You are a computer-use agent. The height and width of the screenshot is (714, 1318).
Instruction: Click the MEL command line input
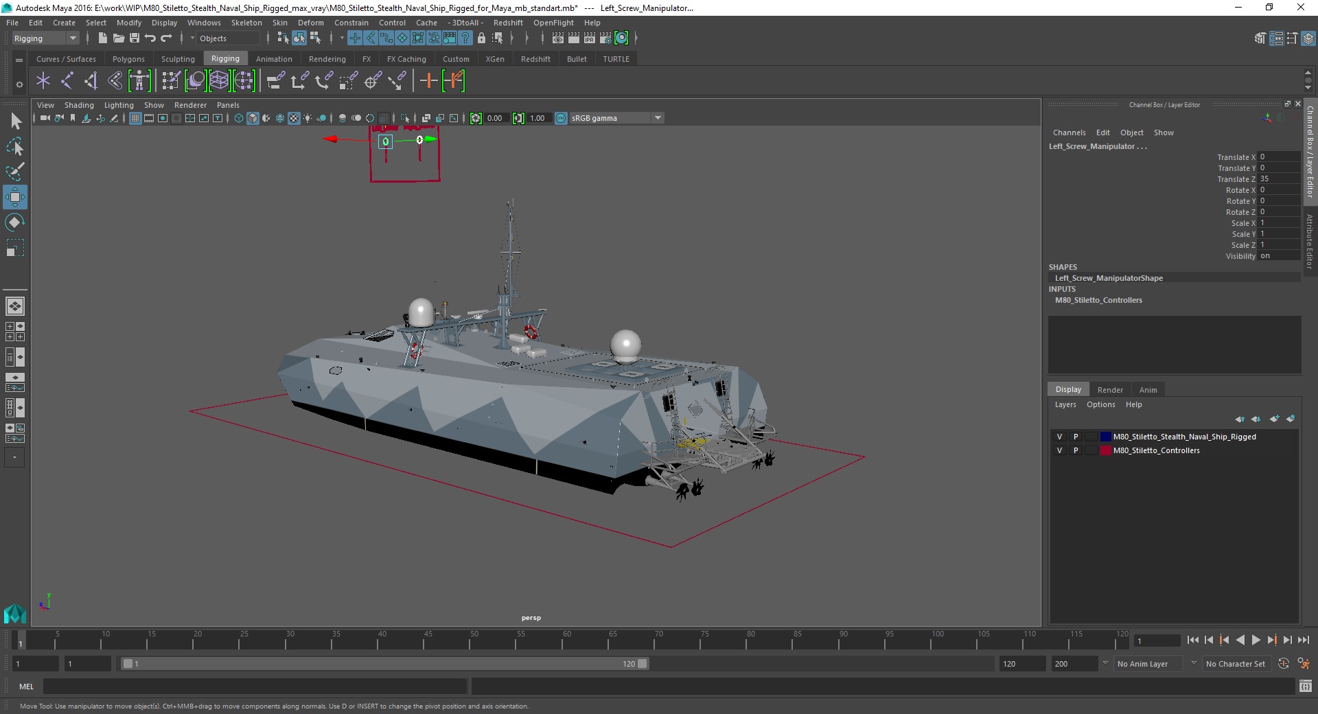click(255, 687)
